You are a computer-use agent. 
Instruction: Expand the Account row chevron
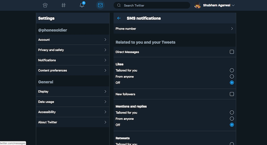tap(105, 40)
